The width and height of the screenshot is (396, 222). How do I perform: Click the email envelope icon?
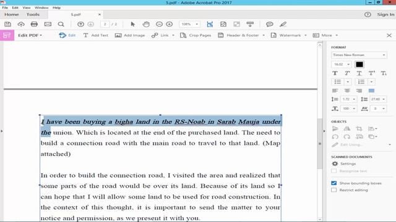pos(48,24)
